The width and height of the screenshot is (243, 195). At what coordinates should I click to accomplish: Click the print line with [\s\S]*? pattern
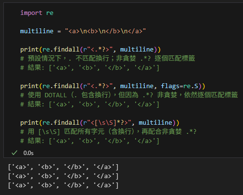[x=100, y=123]
